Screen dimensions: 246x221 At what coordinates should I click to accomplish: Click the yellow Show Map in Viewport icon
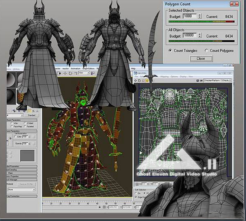pyautogui.click(x=29, y=111)
